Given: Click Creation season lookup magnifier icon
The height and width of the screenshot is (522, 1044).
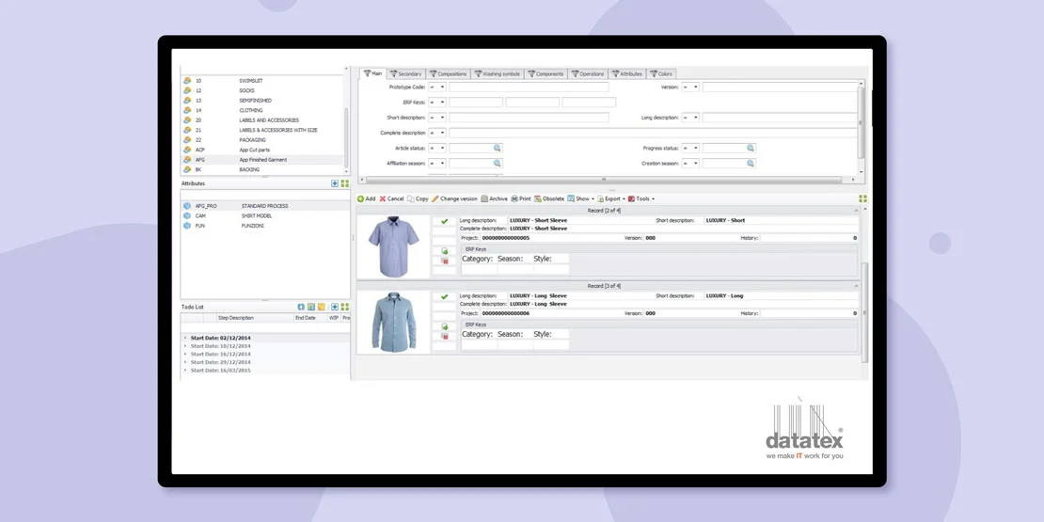Looking at the screenshot, I should [x=751, y=163].
